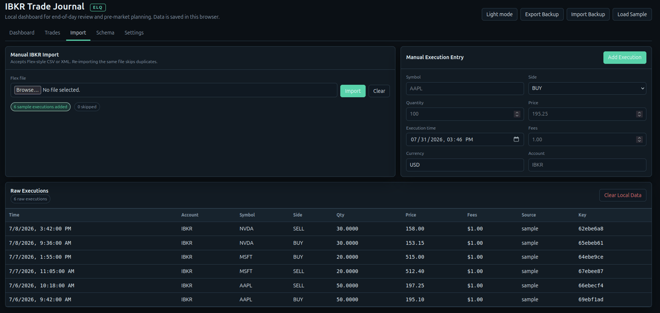The image size is (660, 313).
Task: Open the calendar picker in Execution time
Action: [516, 139]
